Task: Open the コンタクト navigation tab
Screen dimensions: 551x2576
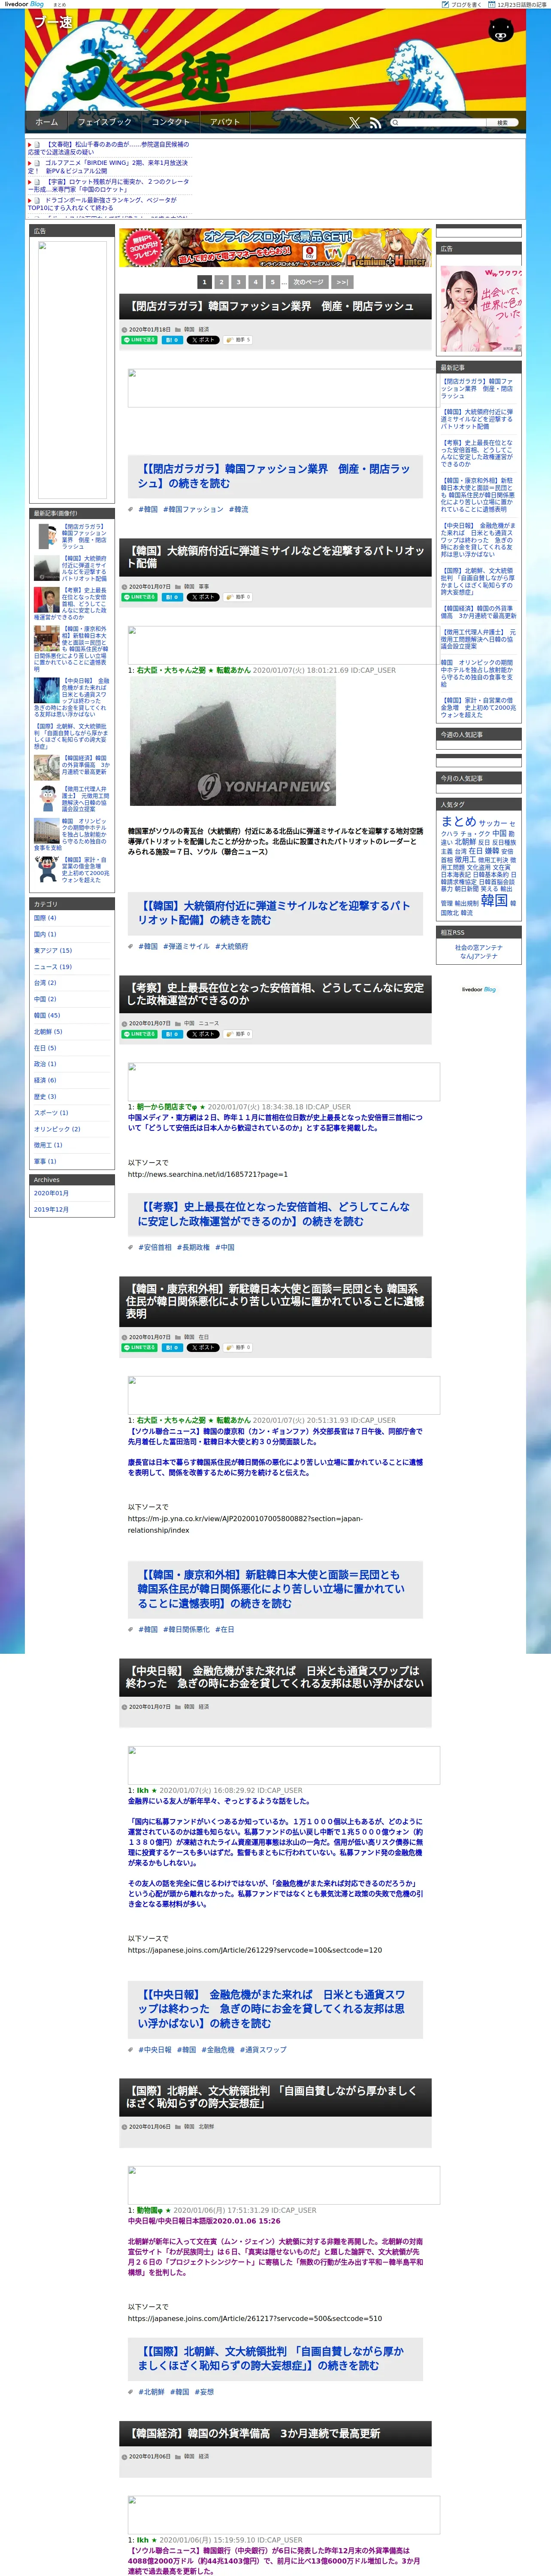Action: click(x=171, y=122)
